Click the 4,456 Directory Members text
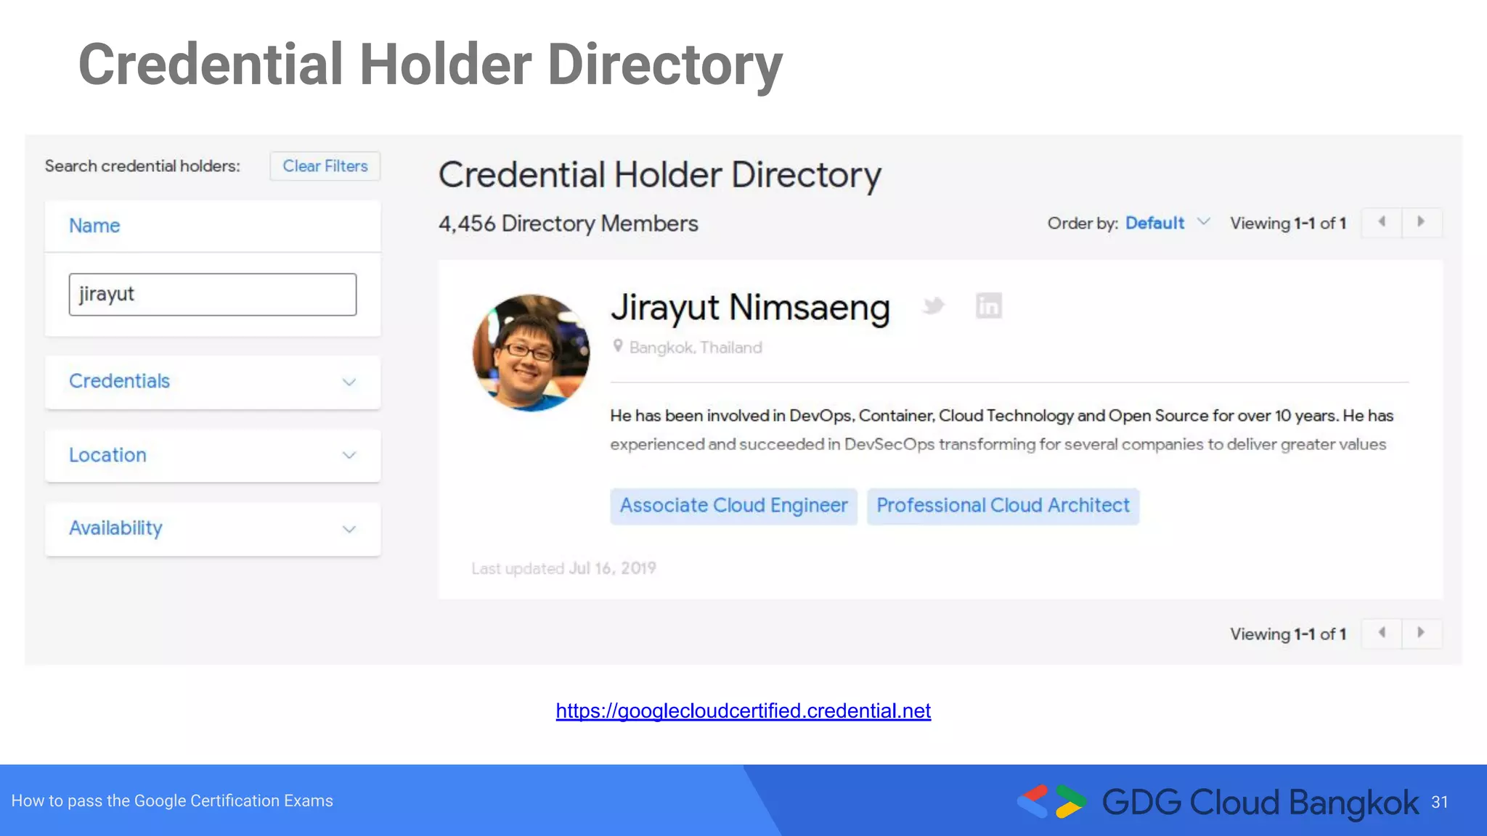 [x=569, y=224]
